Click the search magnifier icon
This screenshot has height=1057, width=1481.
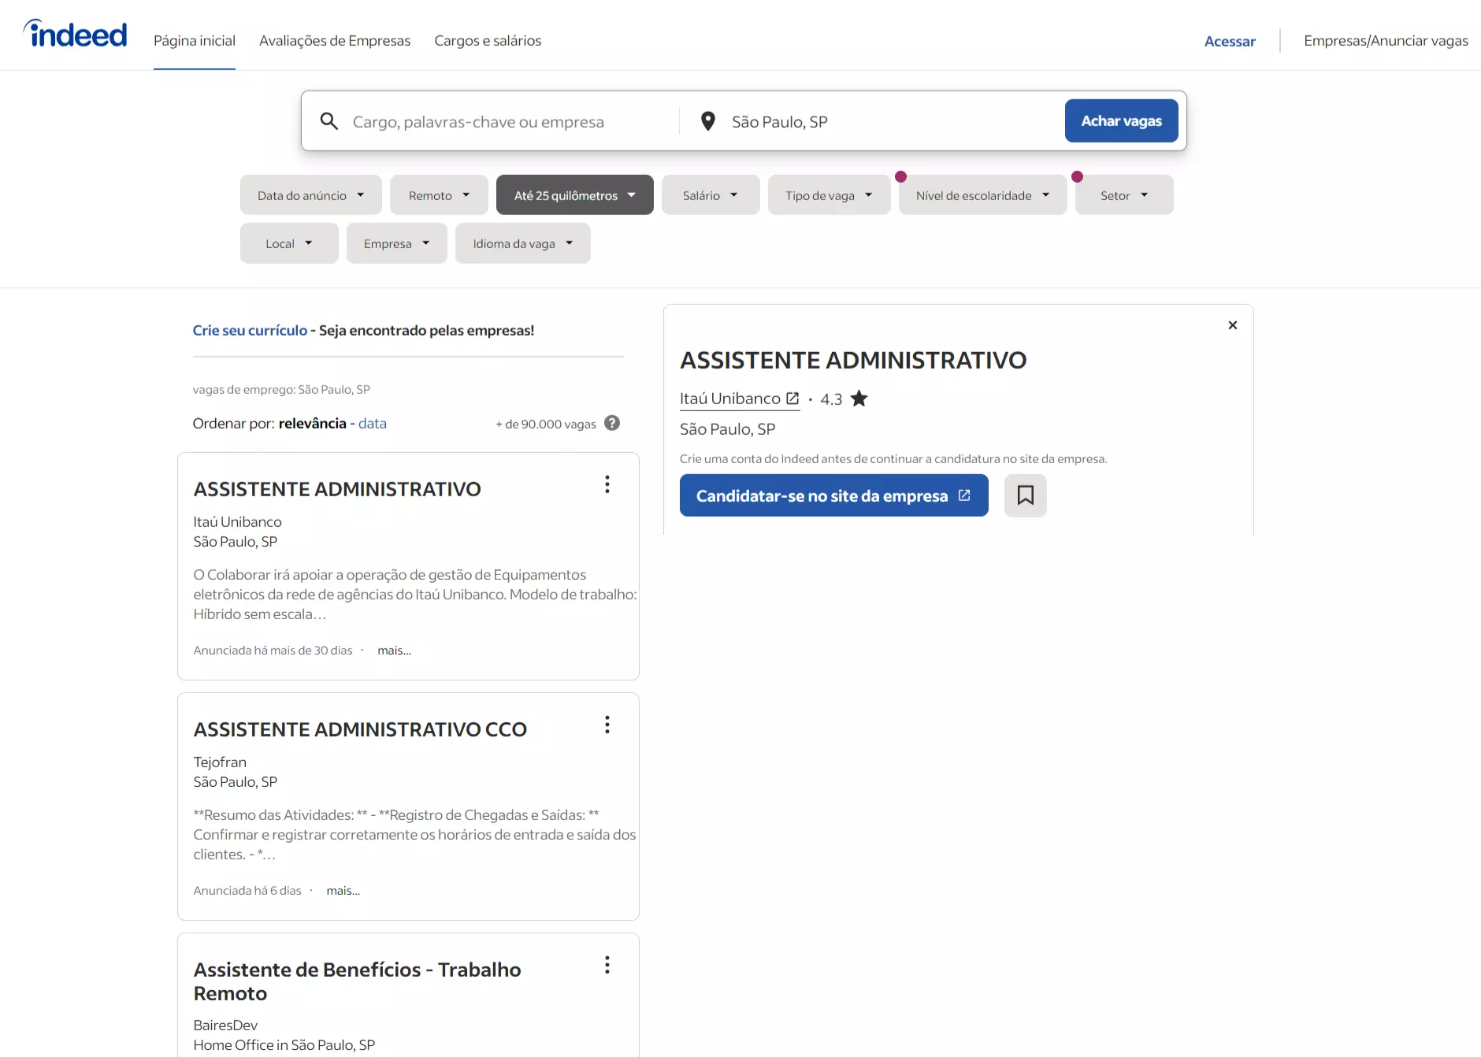click(329, 121)
